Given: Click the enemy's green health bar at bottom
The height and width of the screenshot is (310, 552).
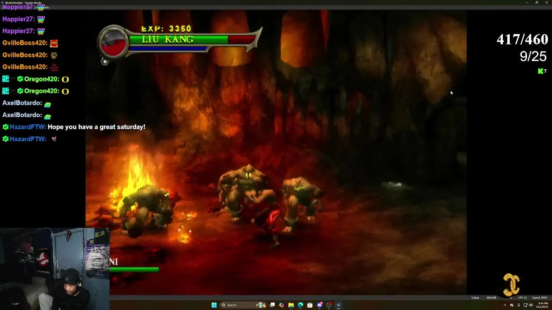Looking at the screenshot, I should point(134,270).
